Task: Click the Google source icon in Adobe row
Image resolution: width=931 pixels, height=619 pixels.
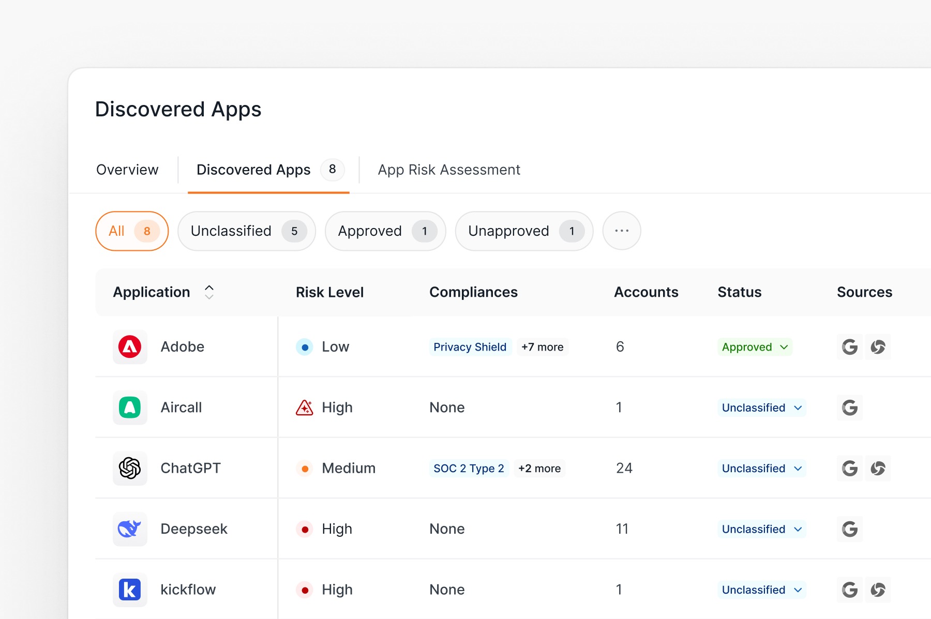Action: [850, 347]
